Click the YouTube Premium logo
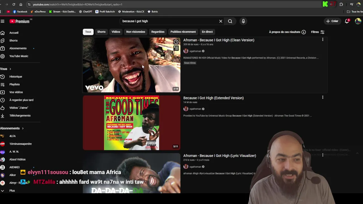363x204 pixels. coord(19,21)
